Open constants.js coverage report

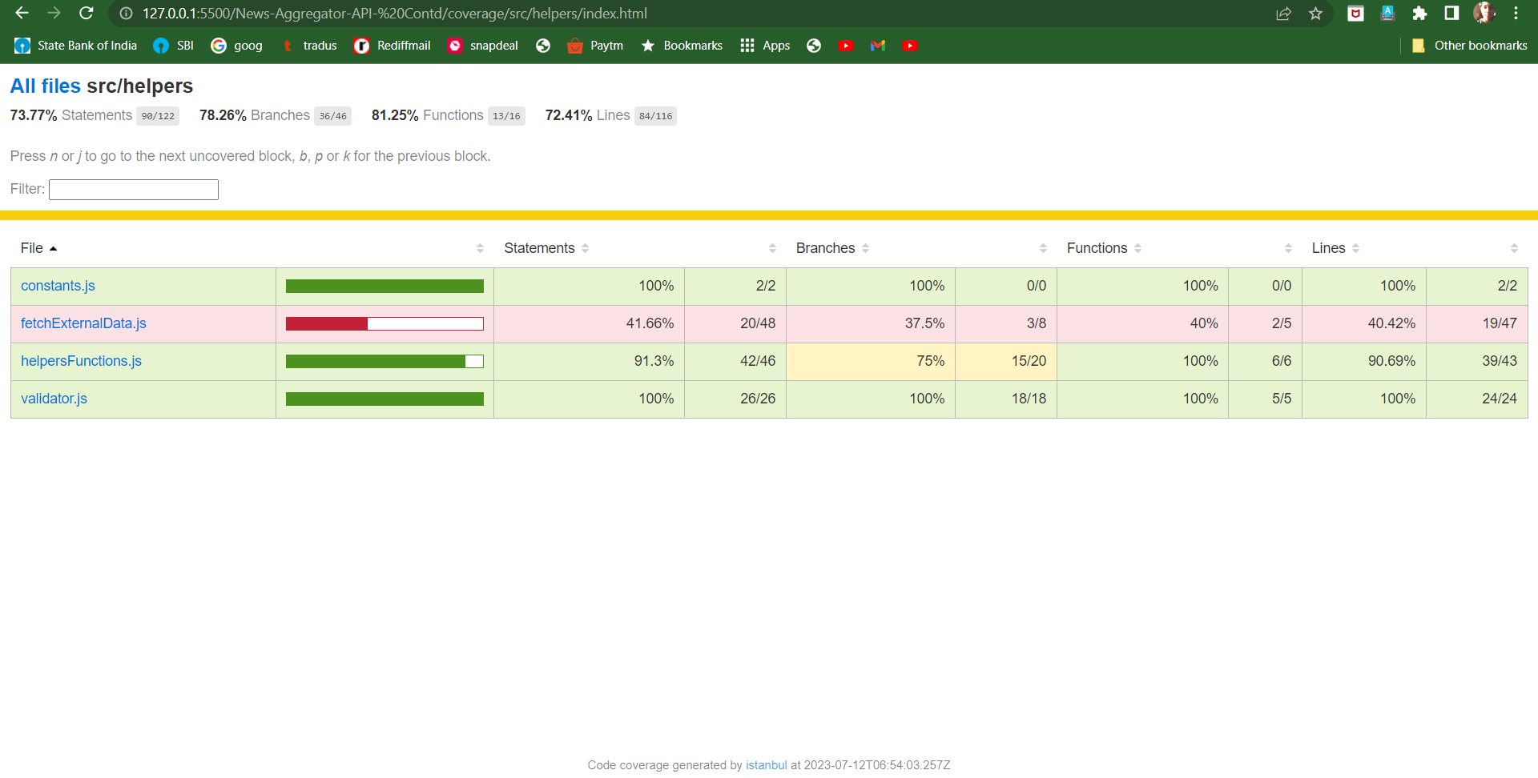coord(58,286)
